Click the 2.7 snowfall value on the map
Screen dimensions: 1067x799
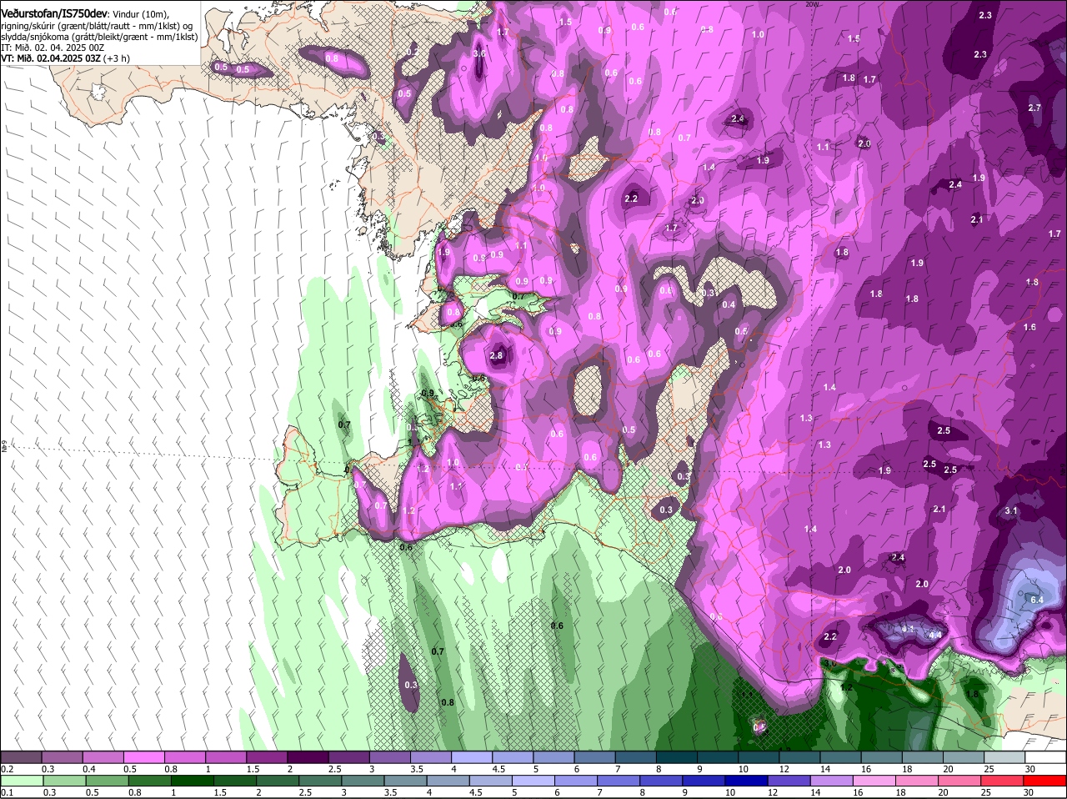1034,108
